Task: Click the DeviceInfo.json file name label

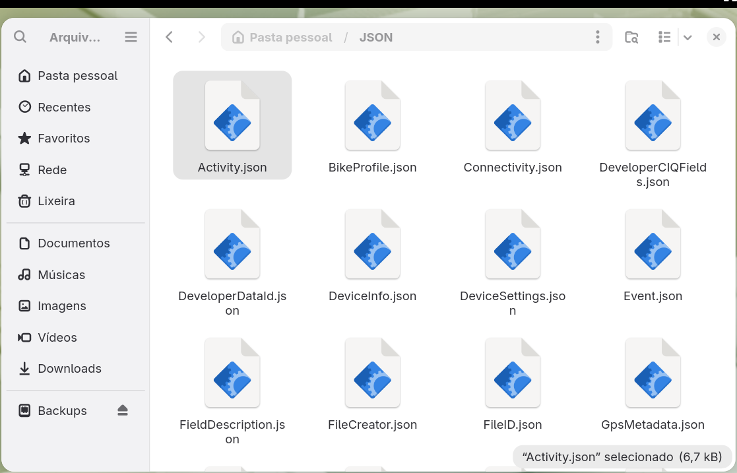Action: point(372,296)
